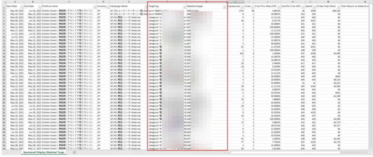
Task: Expand the Spend column filter
Action: pyautogui.click(x=314, y=7)
